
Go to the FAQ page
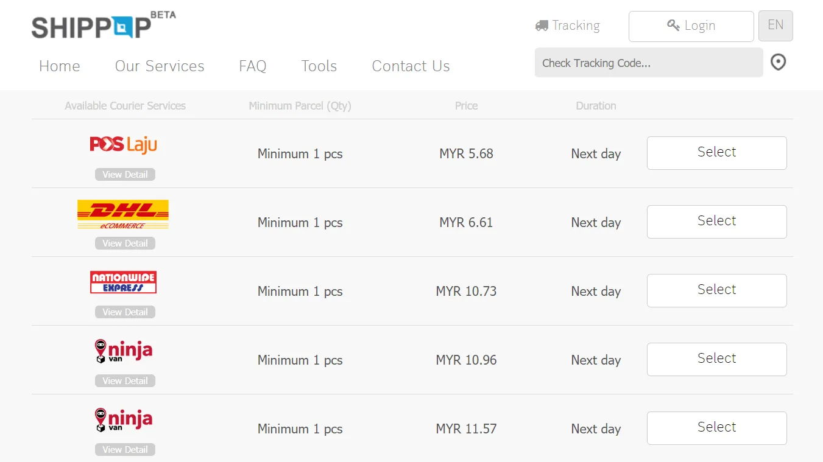point(253,66)
